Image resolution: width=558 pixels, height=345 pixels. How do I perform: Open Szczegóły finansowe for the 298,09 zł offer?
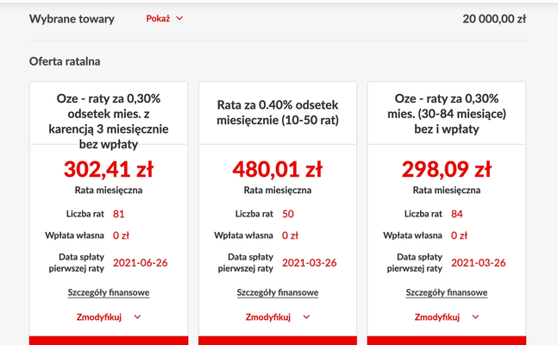coord(447,292)
